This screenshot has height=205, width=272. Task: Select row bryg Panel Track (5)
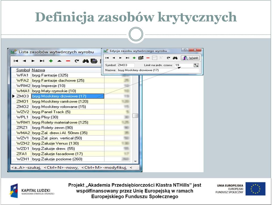click(71, 112)
